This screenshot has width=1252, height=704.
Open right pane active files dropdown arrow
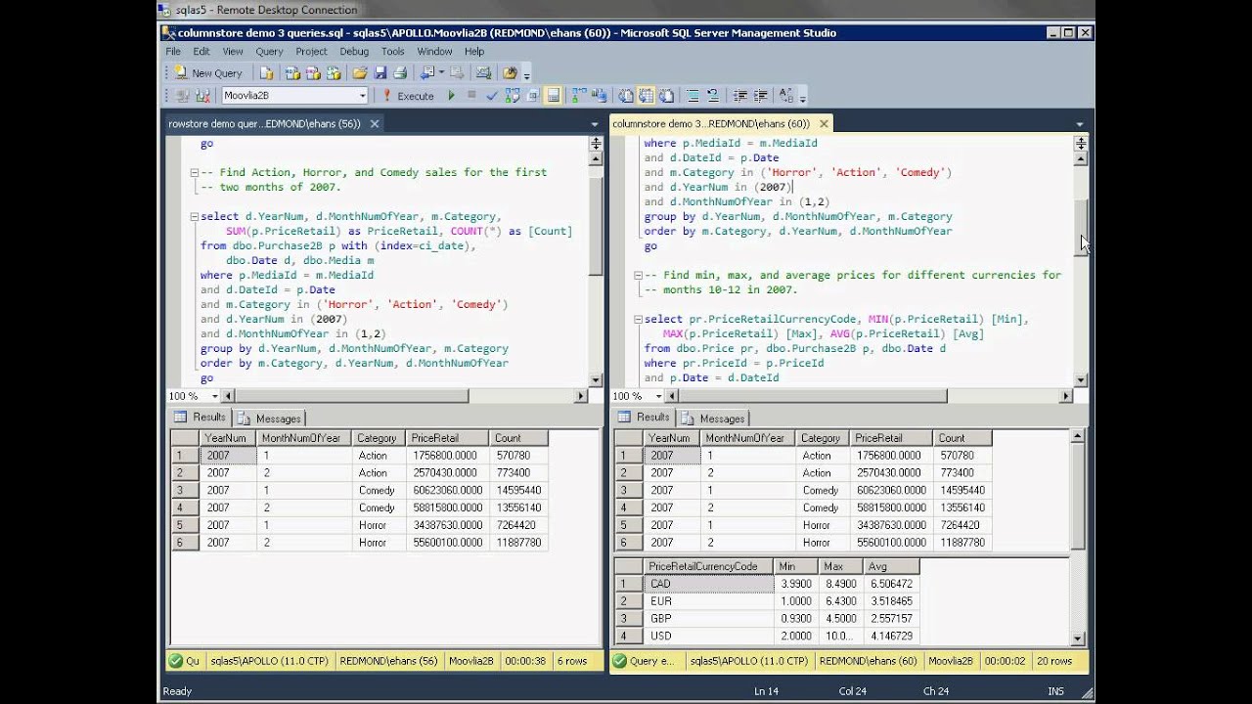click(1079, 125)
